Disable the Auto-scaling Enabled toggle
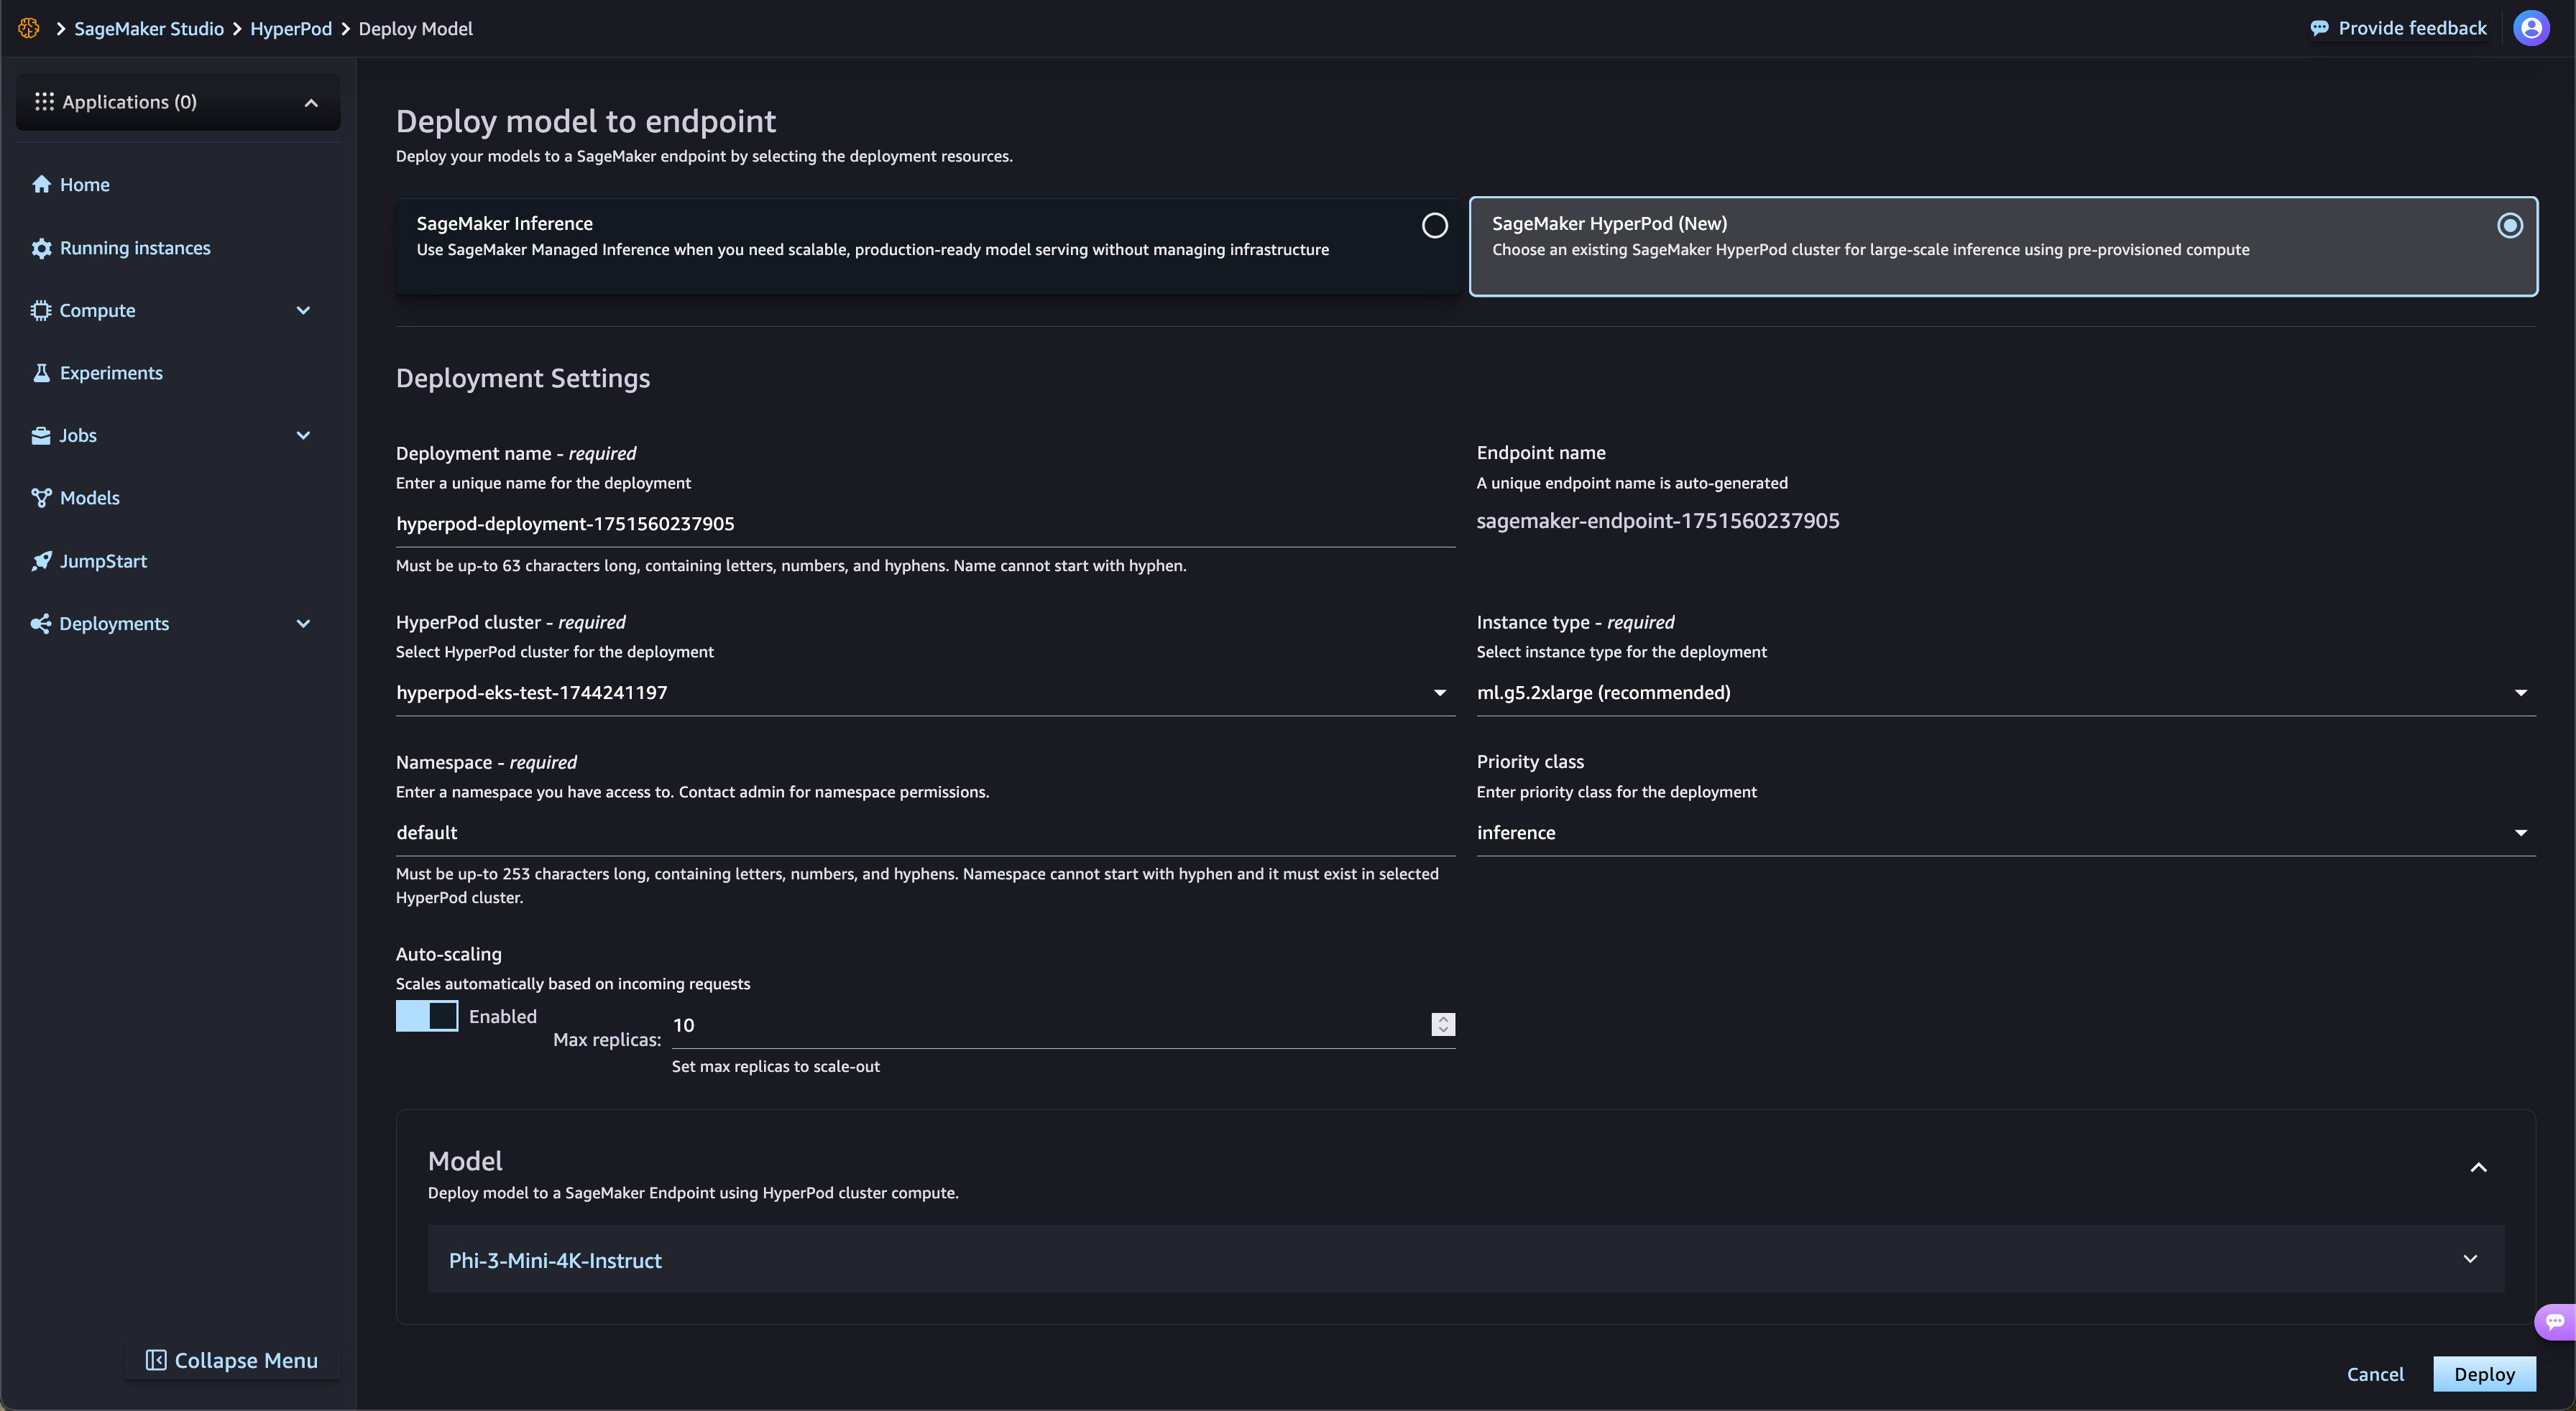This screenshot has height=1411, width=2576. click(x=426, y=1015)
